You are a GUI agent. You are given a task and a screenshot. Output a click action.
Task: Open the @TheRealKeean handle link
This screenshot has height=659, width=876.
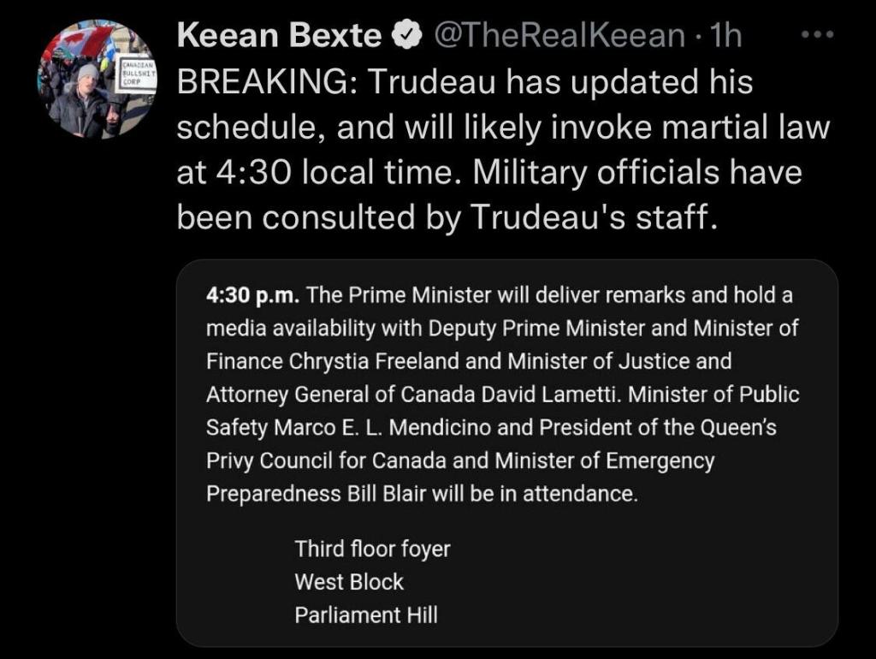tap(559, 35)
